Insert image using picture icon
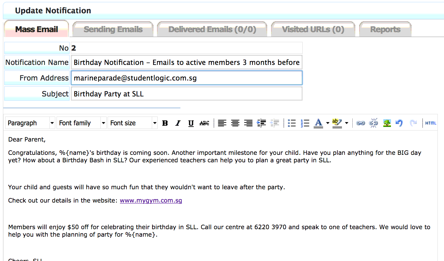The width and height of the screenshot is (444, 261). coord(387,123)
